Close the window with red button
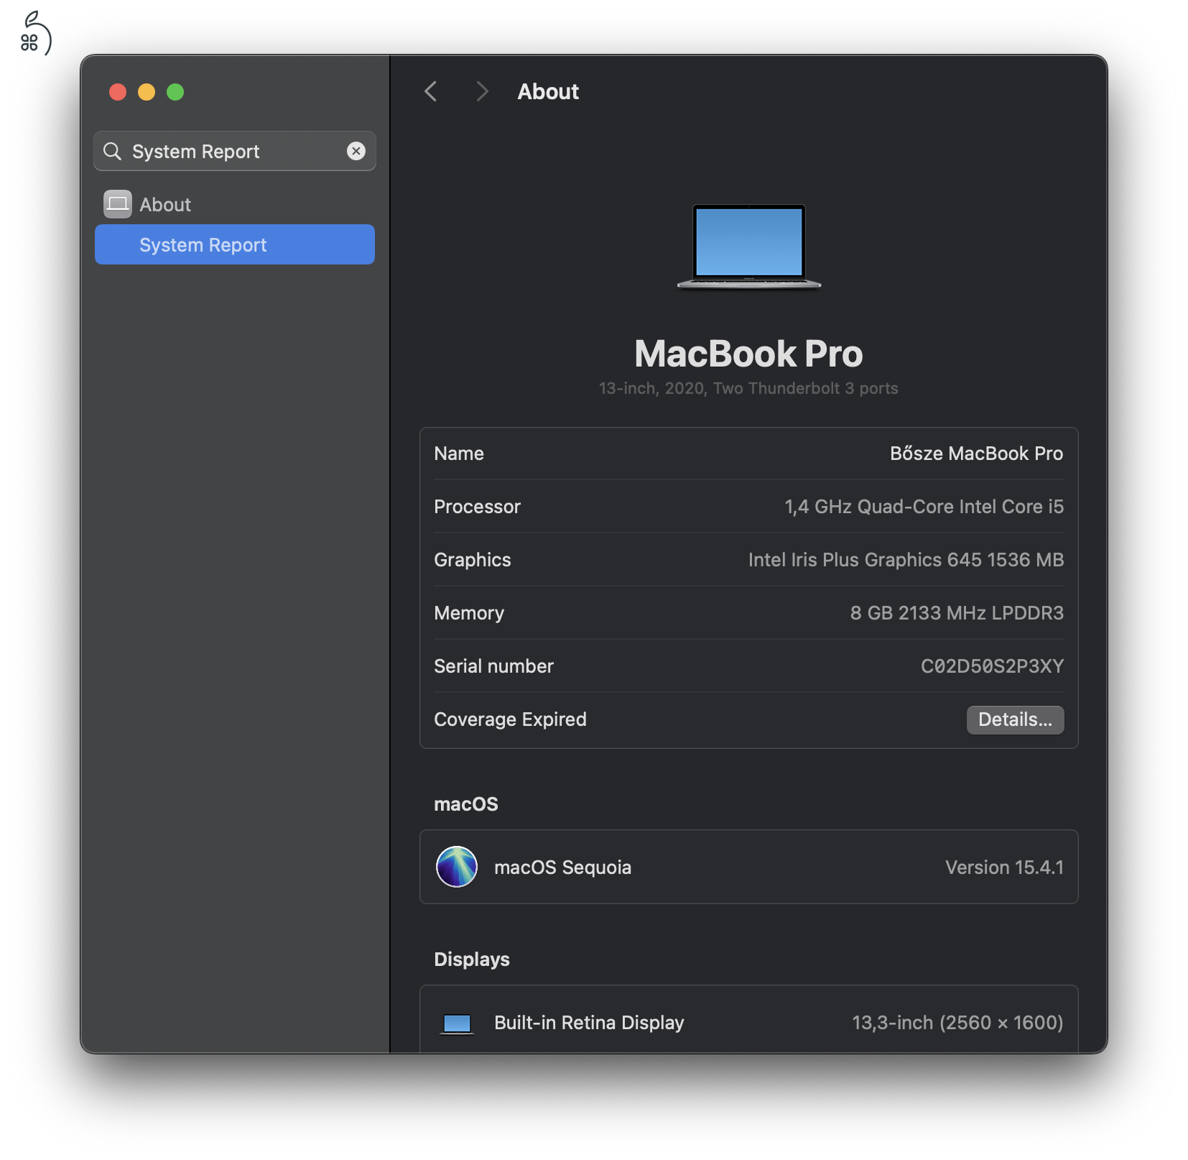The height and width of the screenshot is (1160, 1188). coord(118,92)
